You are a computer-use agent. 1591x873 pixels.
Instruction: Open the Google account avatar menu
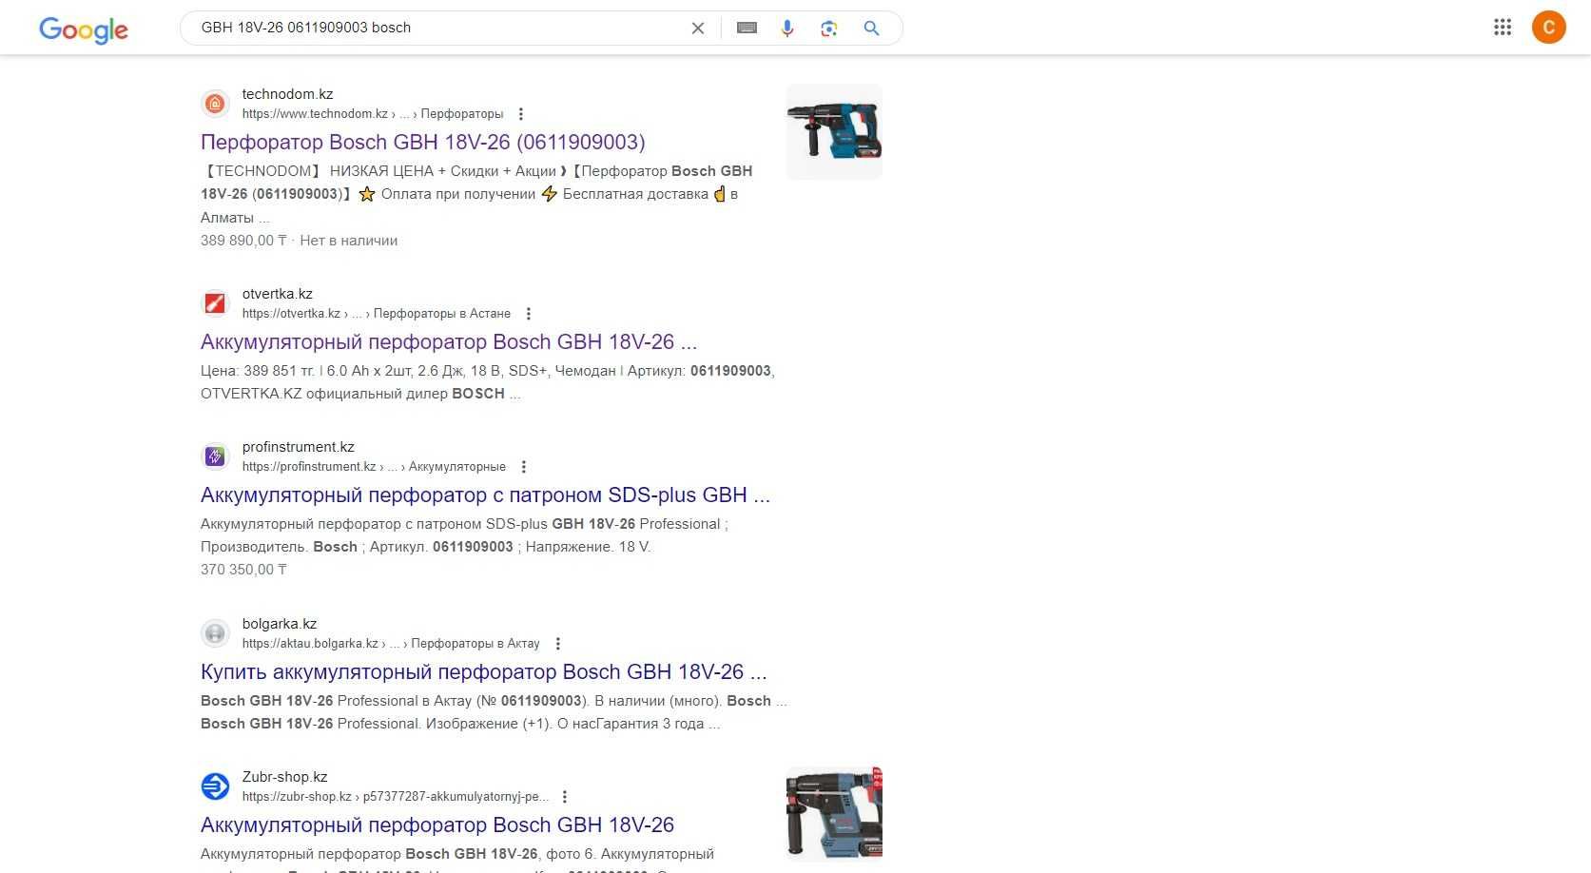[x=1548, y=28]
